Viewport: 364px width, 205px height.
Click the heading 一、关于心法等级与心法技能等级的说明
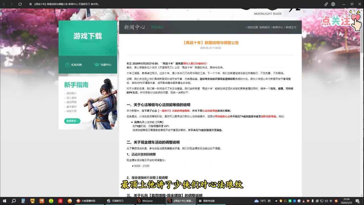(x=158, y=105)
